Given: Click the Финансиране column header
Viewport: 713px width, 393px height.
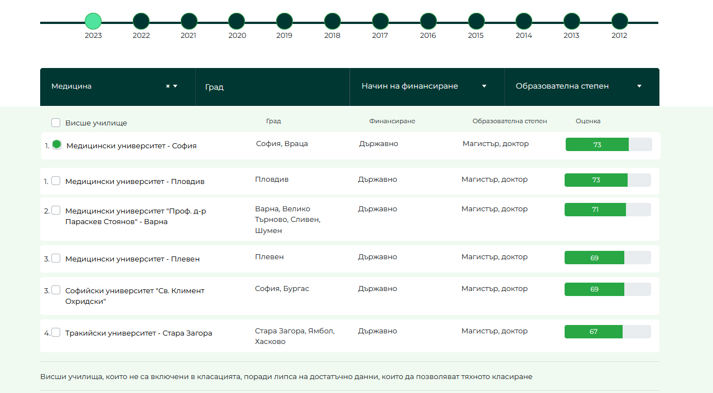Looking at the screenshot, I should click(392, 121).
